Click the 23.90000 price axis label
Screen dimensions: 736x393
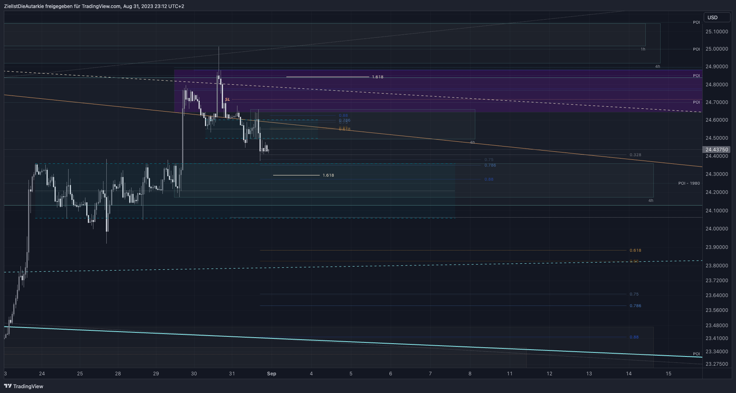(x=717, y=247)
